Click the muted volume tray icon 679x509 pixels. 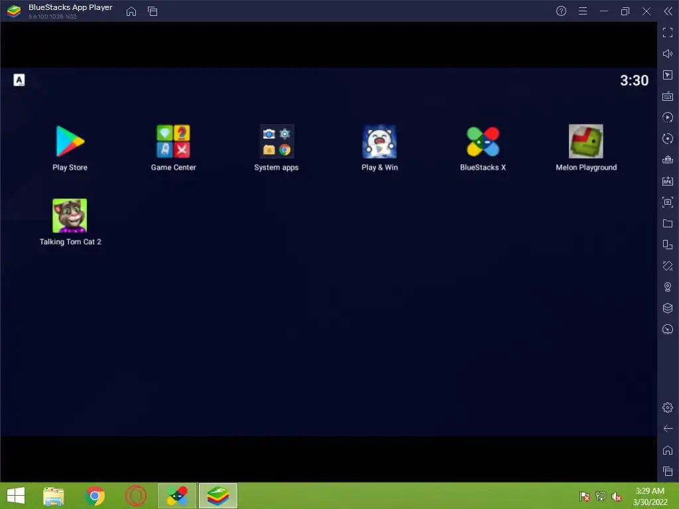click(x=617, y=496)
